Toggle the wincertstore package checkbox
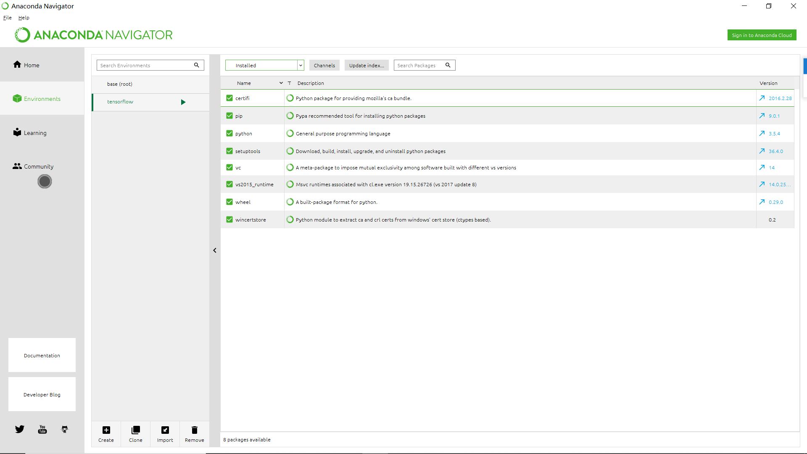Screen dimensions: 807x454 229,219
